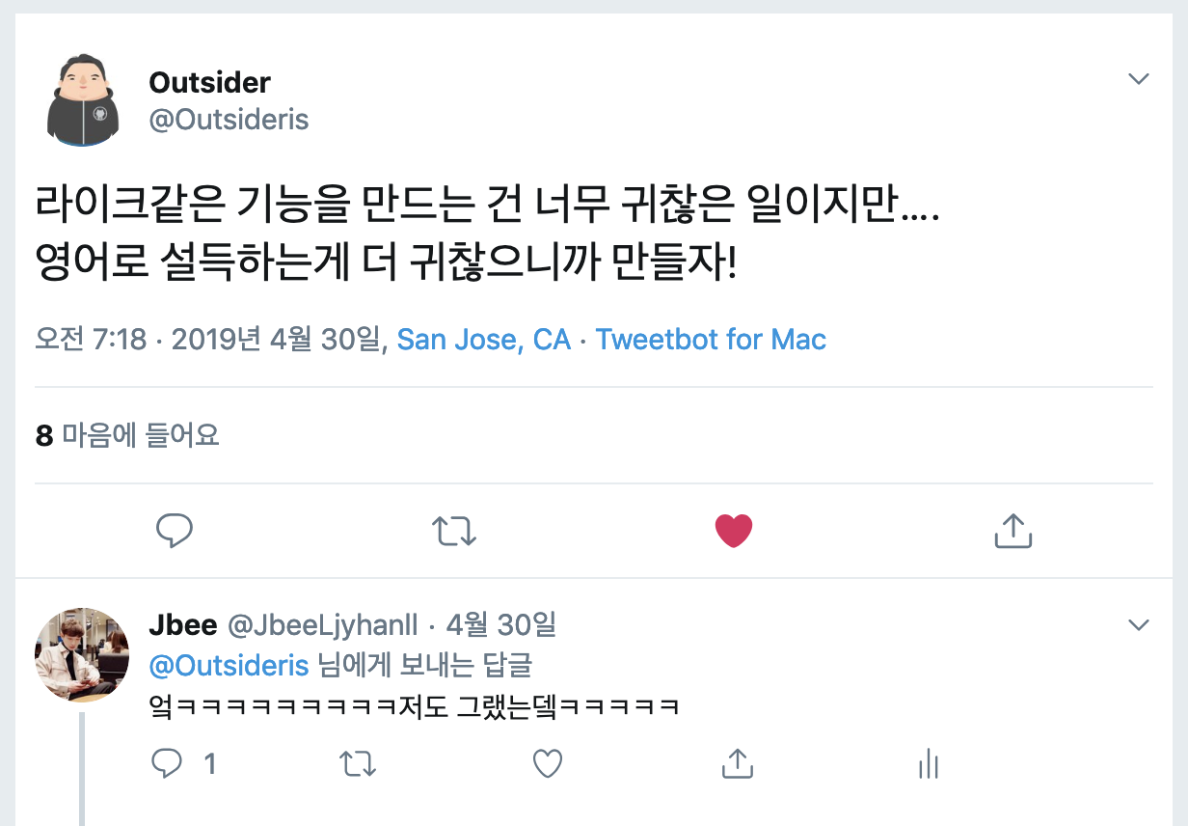Like Jbee's reply with heart icon
This screenshot has width=1188, height=826.
click(x=548, y=764)
